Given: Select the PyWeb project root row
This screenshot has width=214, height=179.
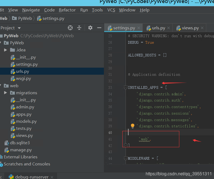Looking at the screenshot, I should pyautogui.click(x=52, y=36).
